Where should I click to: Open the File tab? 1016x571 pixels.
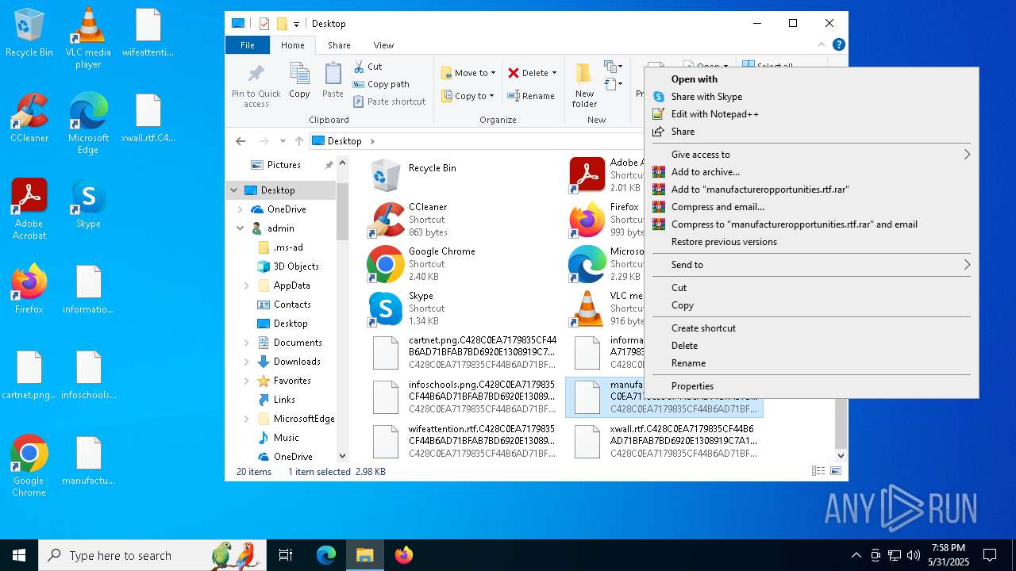[248, 45]
